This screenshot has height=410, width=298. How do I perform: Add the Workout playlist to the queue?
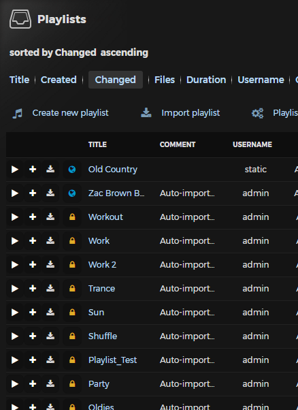(33, 217)
